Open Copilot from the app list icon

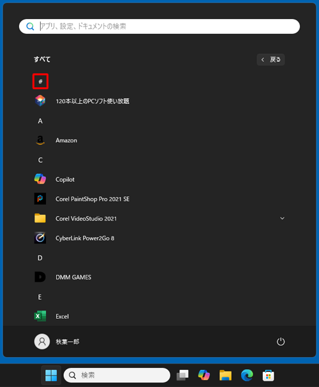coord(40,179)
